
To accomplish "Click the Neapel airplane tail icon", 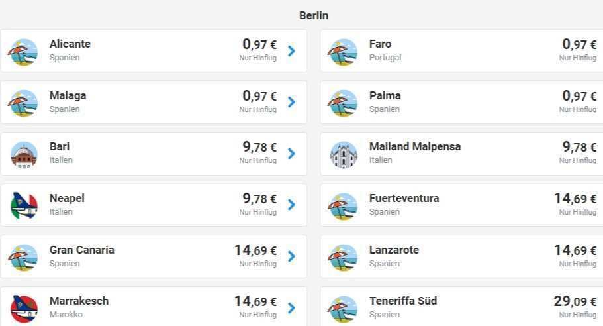I will click(x=24, y=206).
